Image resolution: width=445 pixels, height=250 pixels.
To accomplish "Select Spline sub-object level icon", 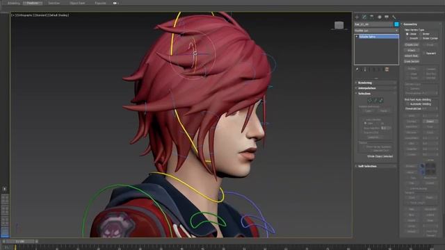I will [x=381, y=100].
